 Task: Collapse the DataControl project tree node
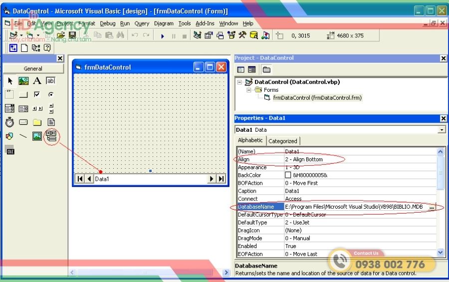tap(239, 82)
